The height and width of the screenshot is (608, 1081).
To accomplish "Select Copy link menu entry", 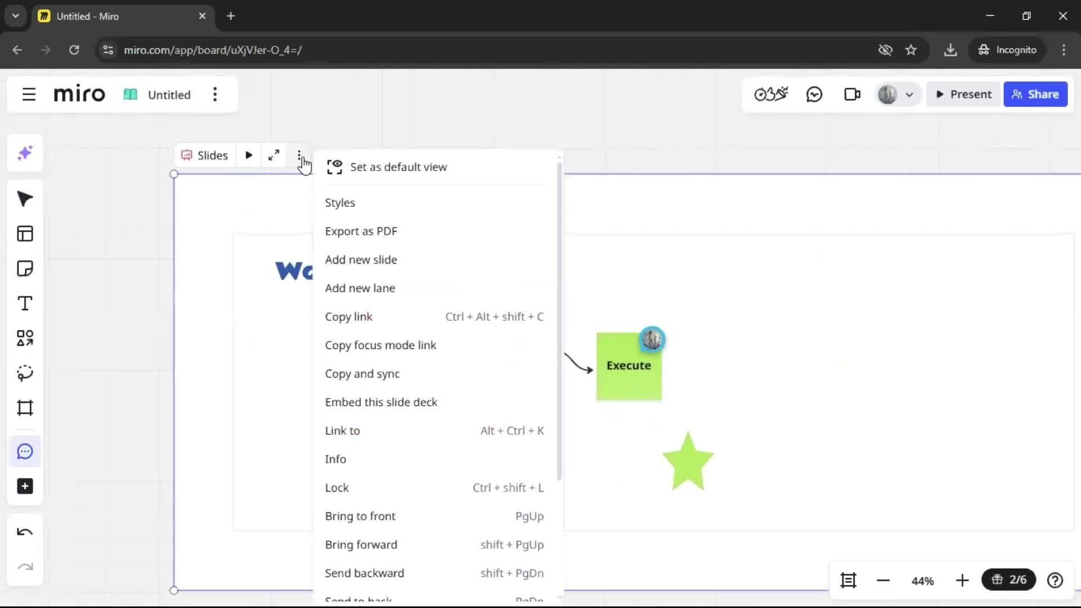I will [x=435, y=317].
